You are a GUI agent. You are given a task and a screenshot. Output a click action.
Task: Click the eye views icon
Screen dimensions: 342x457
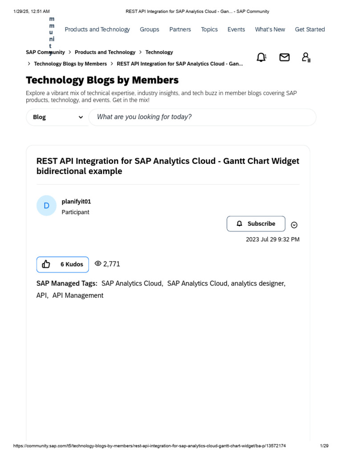[98, 264]
